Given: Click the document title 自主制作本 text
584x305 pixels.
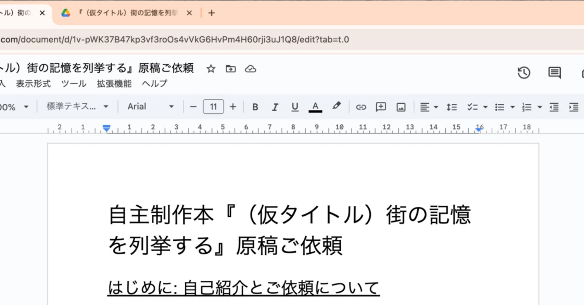Looking at the screenshot, I should click(161, 215).
